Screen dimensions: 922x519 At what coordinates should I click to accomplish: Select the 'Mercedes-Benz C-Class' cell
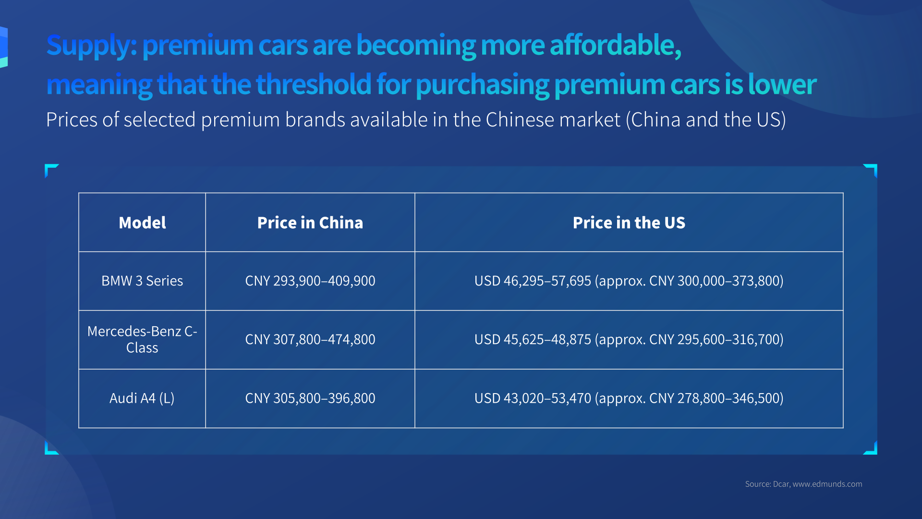coord(142,339)
